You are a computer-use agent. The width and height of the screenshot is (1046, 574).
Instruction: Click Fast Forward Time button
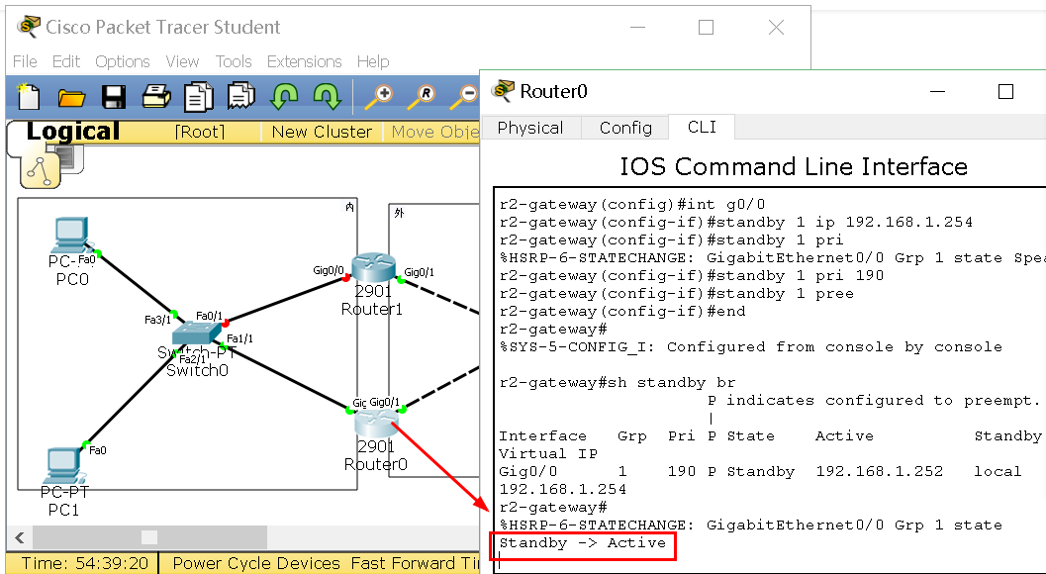pyautogui.click(x=415, y=563)
